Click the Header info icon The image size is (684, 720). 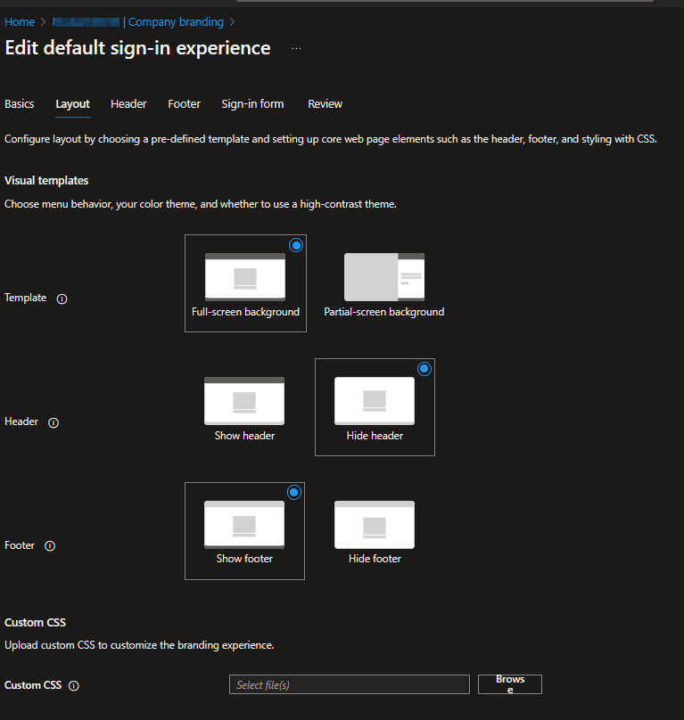[x=54, y=422]
